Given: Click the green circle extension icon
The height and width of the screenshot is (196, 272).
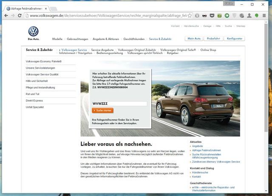Looking at the screenshot, I should [x=227, y=16].
